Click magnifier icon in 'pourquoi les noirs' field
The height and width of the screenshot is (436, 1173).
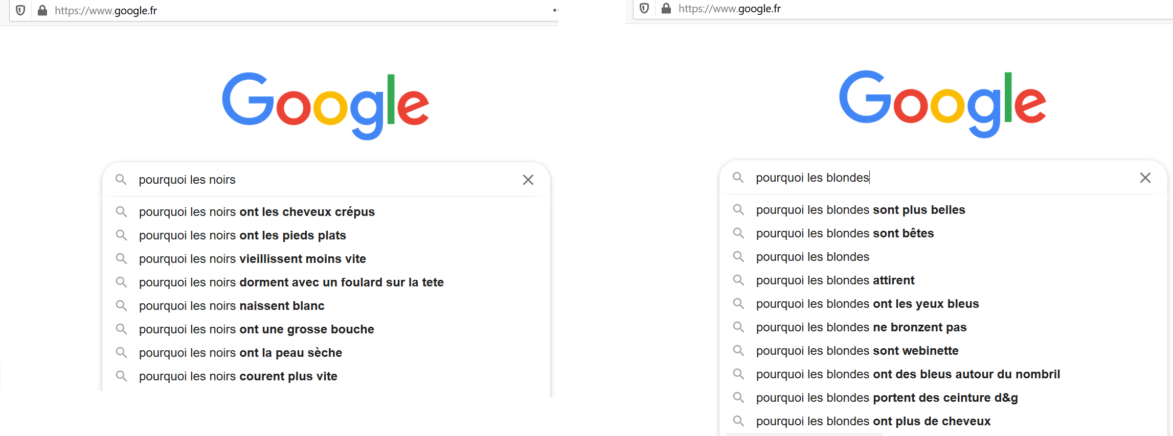(121, 180)
